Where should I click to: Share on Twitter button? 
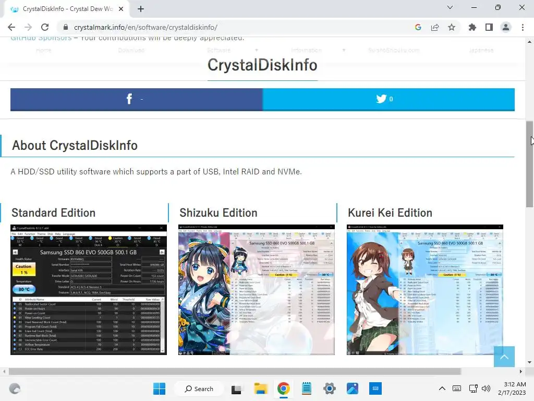click(389, 99)
